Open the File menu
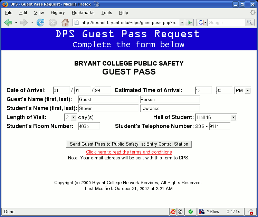The height and width of the screenshot is (217, 258). pos(9,13)
